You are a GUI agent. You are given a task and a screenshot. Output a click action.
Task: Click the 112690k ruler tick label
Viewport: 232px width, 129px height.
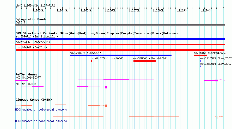[182, 10]
